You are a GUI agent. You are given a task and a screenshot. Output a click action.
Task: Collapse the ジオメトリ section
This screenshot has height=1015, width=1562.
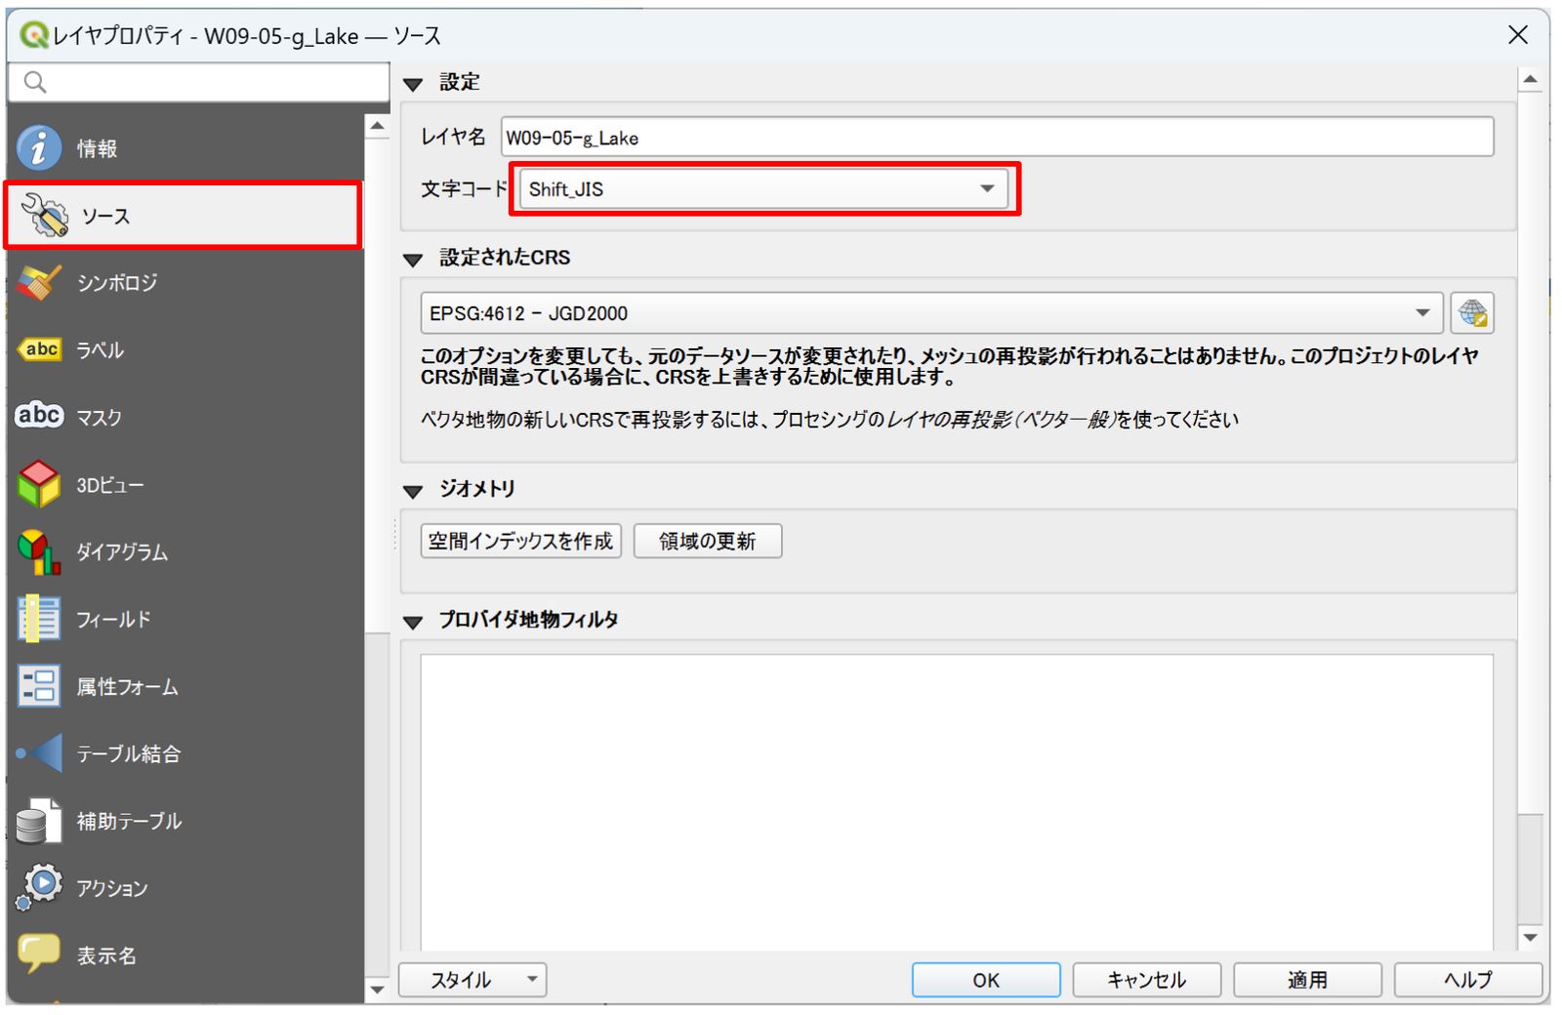pos(413,490)
